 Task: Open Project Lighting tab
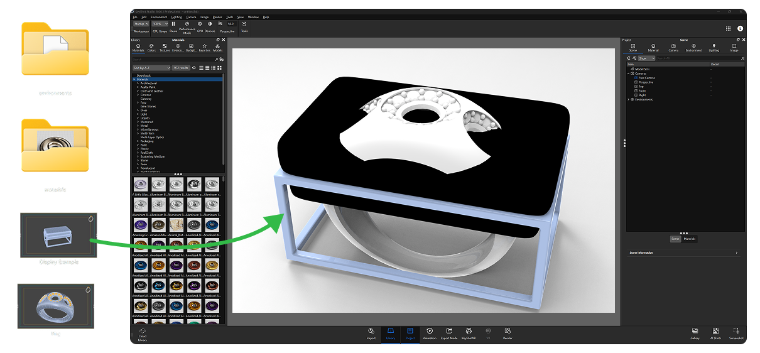pos(714,48)
